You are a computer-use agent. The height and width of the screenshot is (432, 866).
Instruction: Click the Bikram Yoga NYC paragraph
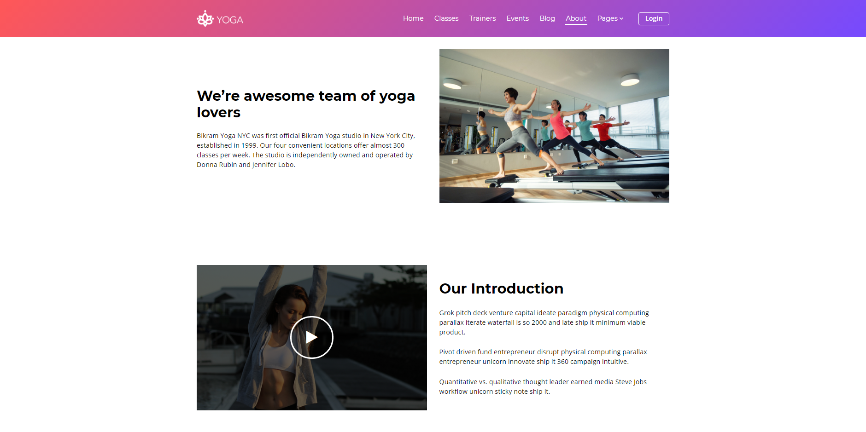306,150
